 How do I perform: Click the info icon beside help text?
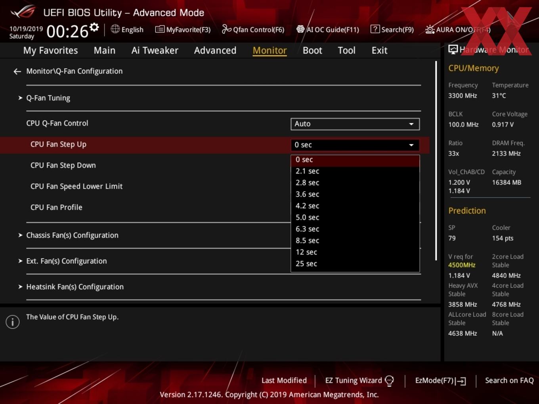(13, 322)
